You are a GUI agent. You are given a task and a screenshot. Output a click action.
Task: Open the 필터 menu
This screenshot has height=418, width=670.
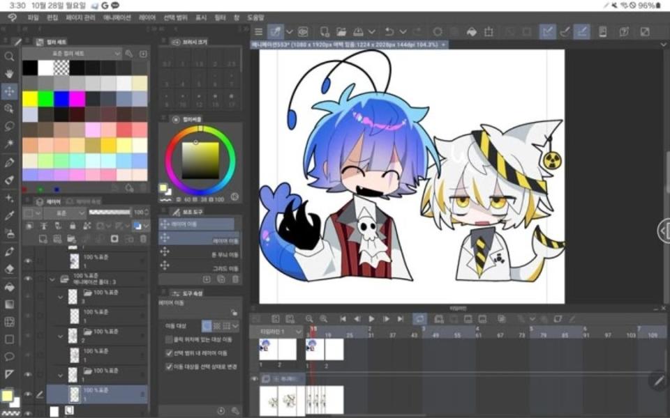tap(221, 17)
